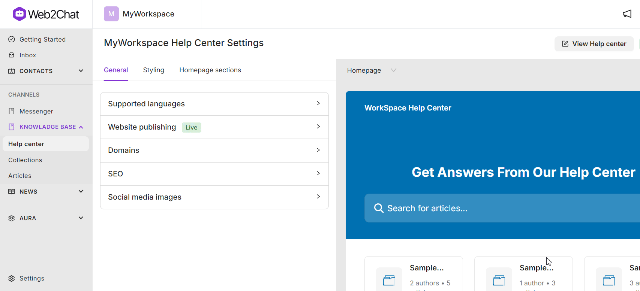Click the Web2Chat logo icon
The image size is (640, 291).
[19, 14]
